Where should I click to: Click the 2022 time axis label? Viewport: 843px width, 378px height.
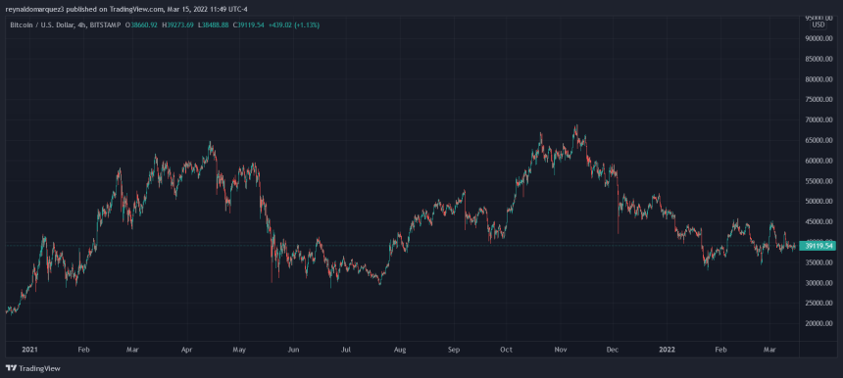pos(668,350)
